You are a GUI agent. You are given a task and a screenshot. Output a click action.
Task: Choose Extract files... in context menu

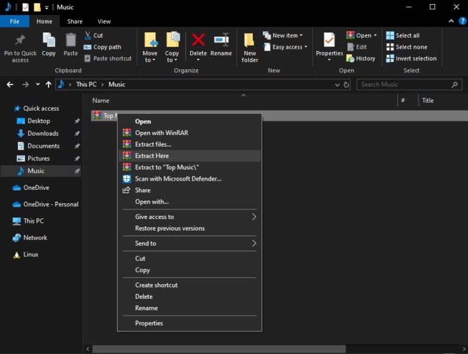(x=190, y=145)
